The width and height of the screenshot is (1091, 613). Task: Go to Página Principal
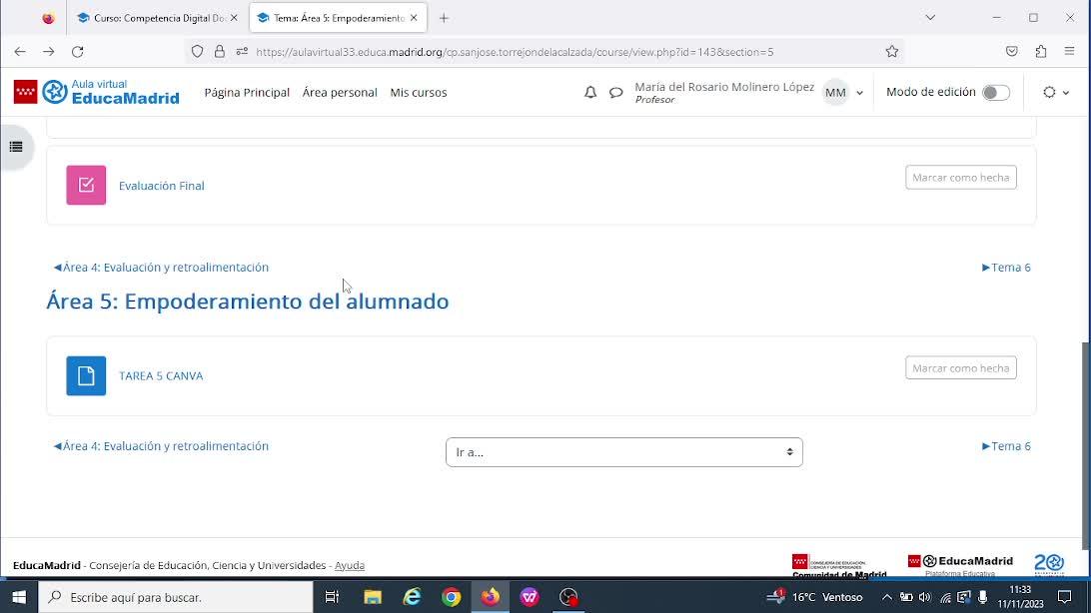[x=247, y=93]
